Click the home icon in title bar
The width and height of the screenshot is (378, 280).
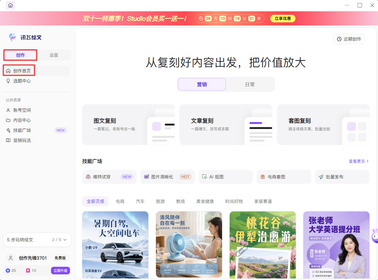tap(10, 5)
